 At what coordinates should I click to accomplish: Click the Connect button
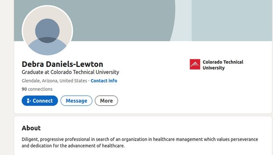coord(40,101)
